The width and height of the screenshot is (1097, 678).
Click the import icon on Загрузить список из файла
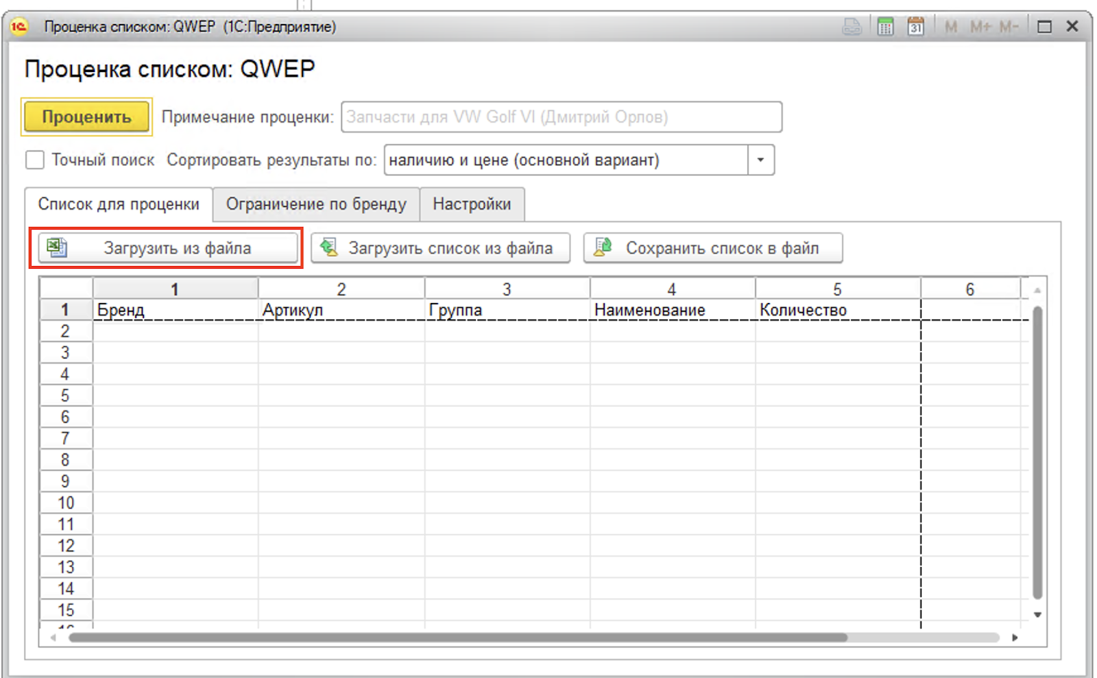pyautogui.click(x=329, y=247)
